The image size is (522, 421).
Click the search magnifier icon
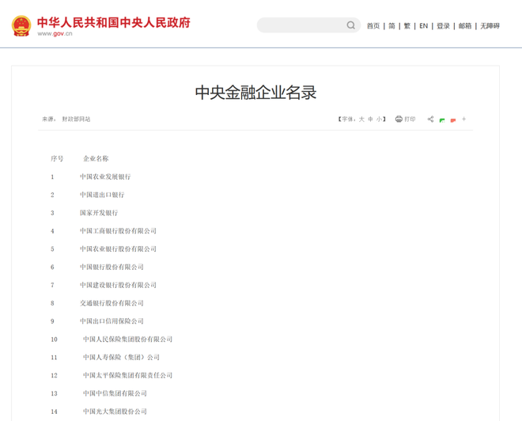click(350, 25)
